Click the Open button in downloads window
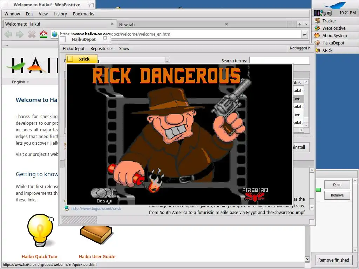 (337, 185)
